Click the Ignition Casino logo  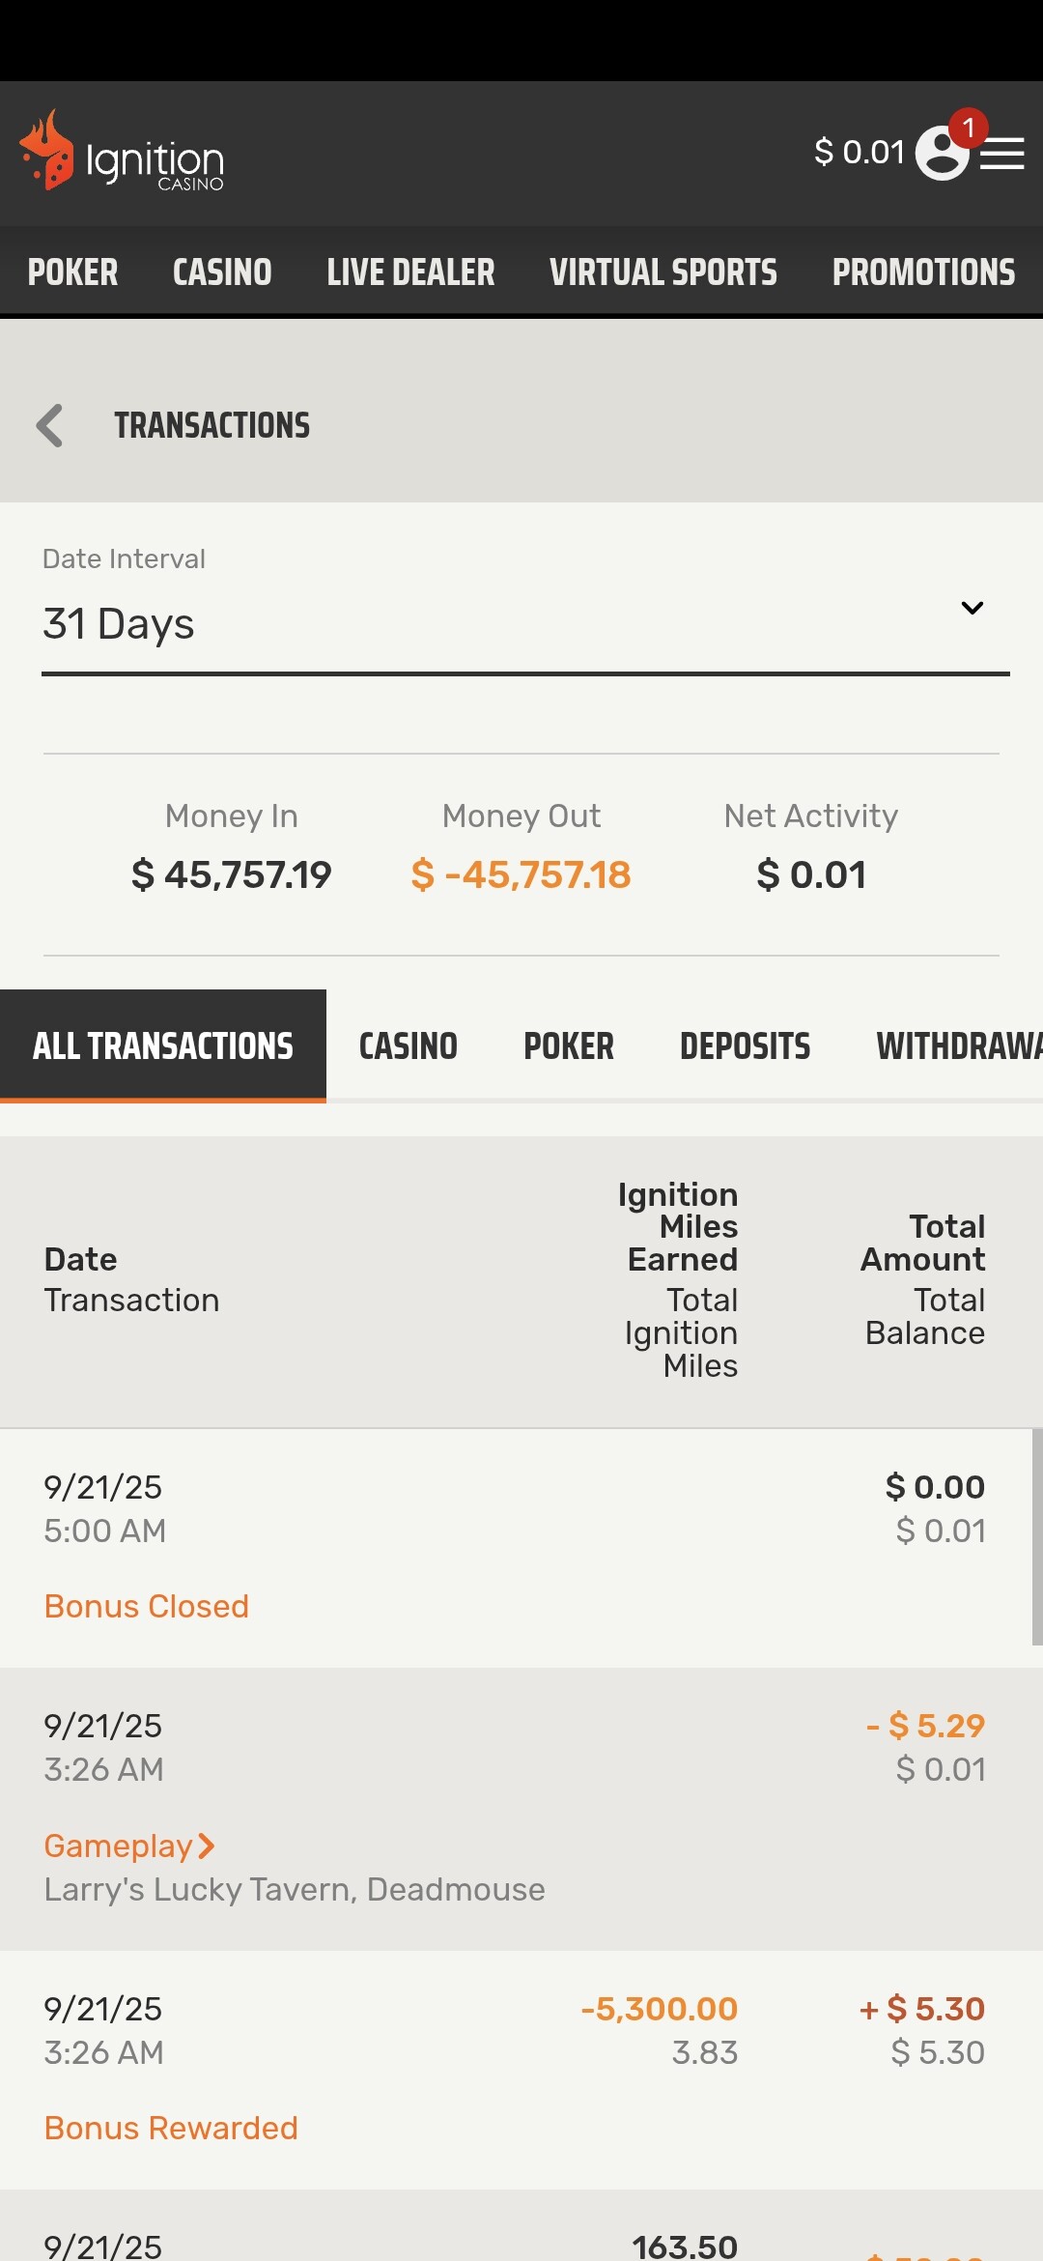(123, 153)
